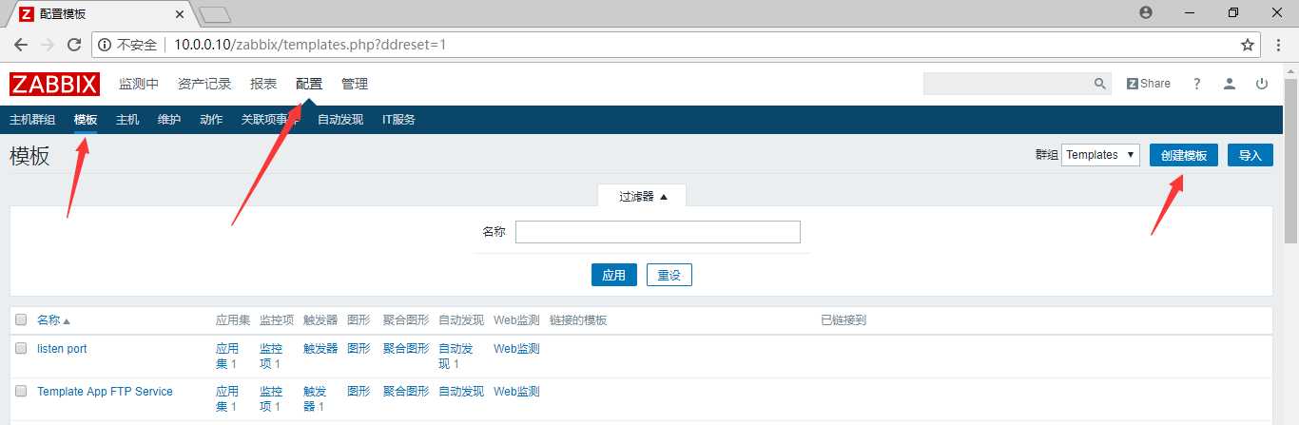Switch to 主机 submenu
Image resolution: width=1299 pixels, height=425 pixels.
(x=127, y=120)
